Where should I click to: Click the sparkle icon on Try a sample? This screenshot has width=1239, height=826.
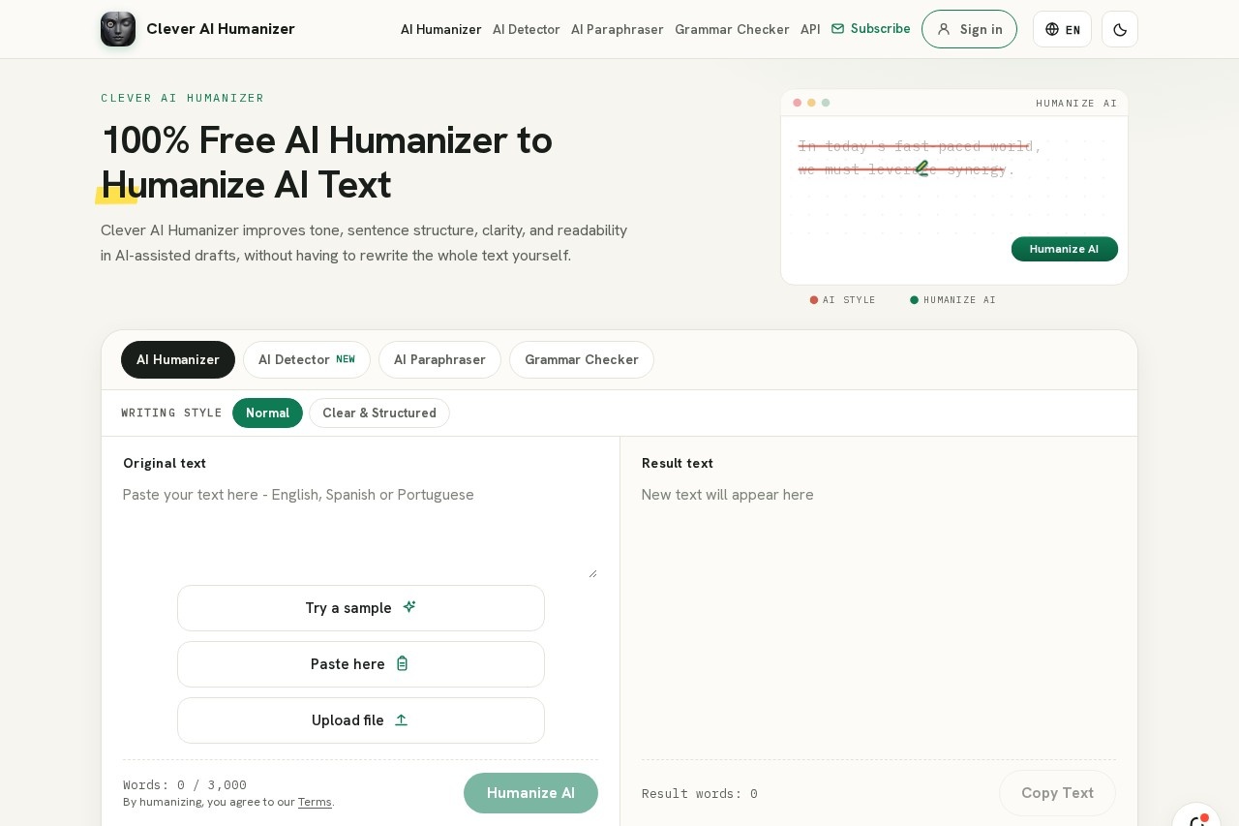coord(409,607)
